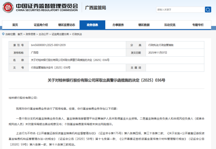Click the paragraph starting 我局对你行基金销售业务
The image size is (216, 149).
click(x=67, y=109)
